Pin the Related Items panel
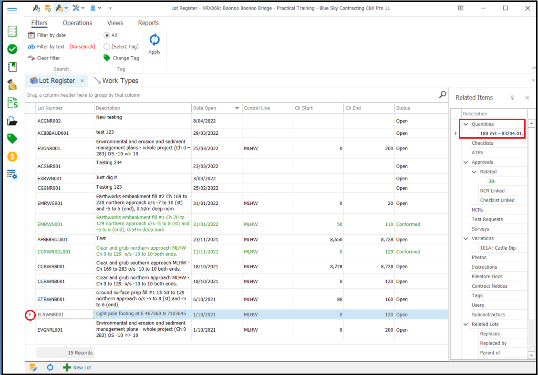Screen dimensions: 538x375 (512, 98)
